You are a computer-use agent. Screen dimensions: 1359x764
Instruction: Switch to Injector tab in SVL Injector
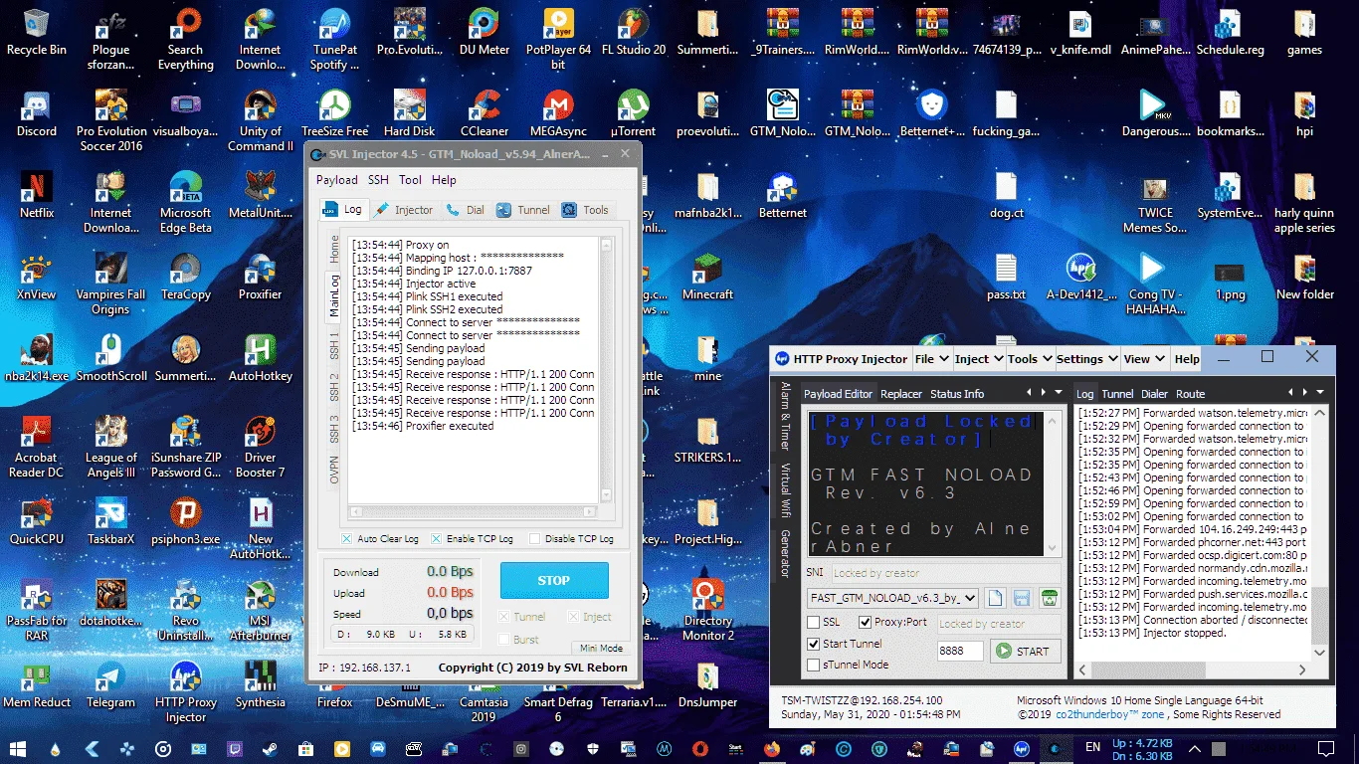[x=405, y=210]
